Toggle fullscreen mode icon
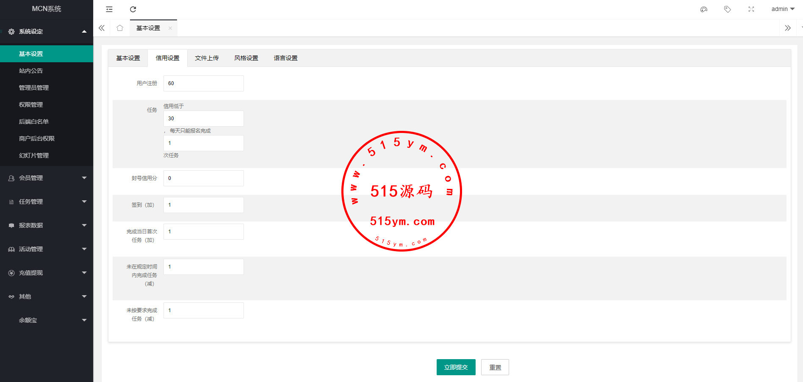The width and height of the screenshot is (803, 382). 751,9
